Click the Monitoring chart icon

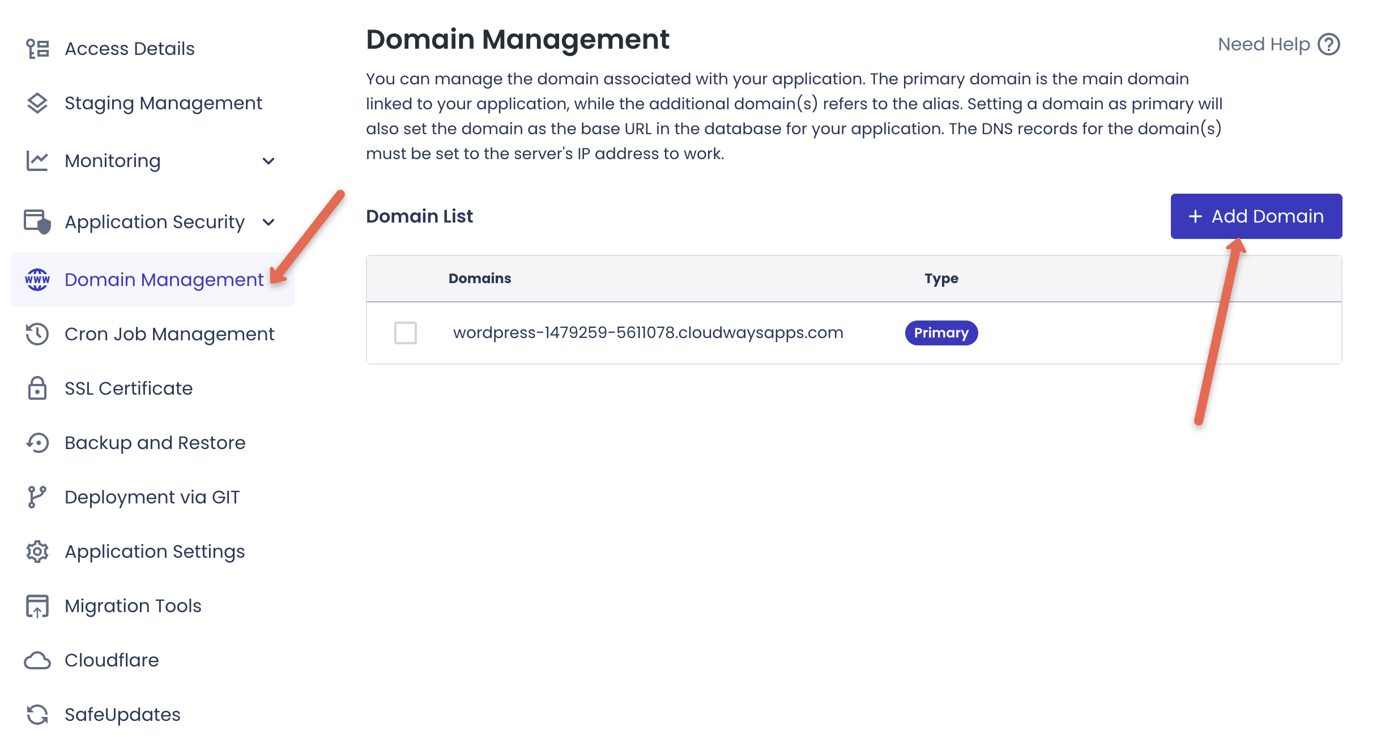tap(36, 161)
